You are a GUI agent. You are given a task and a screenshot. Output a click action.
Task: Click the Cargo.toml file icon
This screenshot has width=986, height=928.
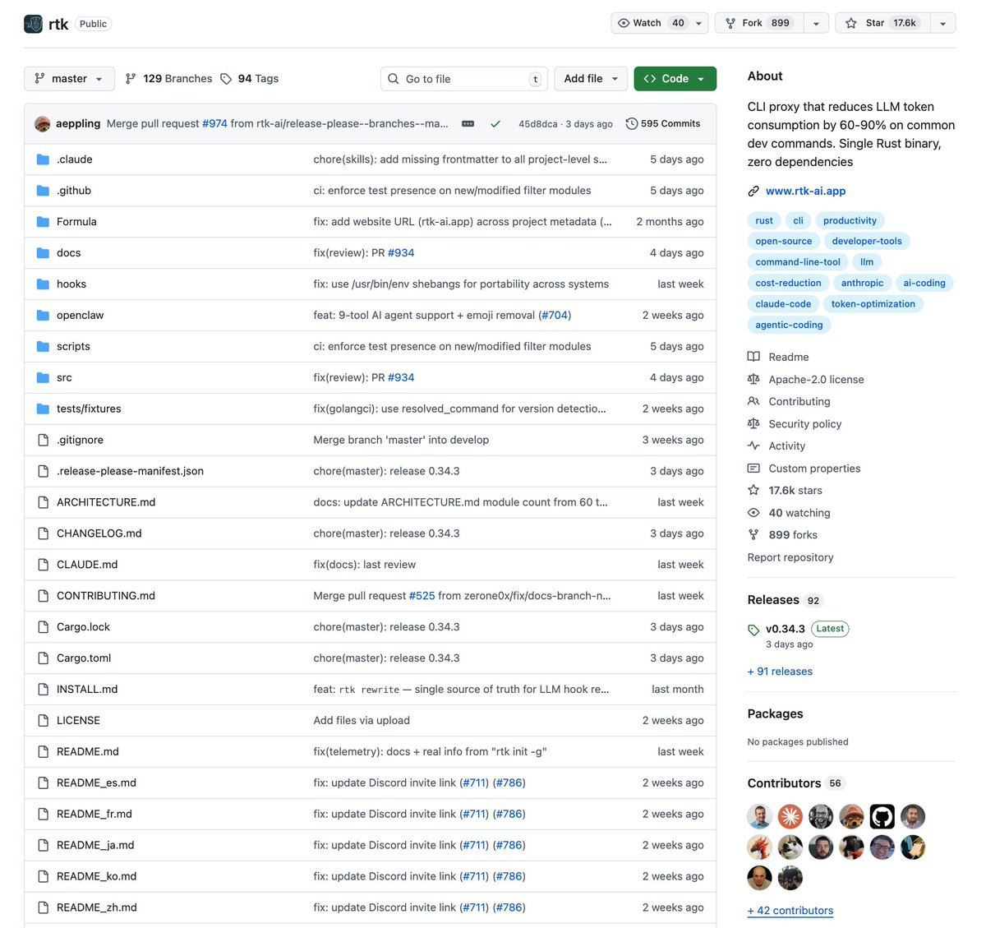(44, 658)
